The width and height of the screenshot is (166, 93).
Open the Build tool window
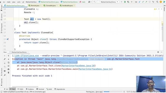point(49,89)
